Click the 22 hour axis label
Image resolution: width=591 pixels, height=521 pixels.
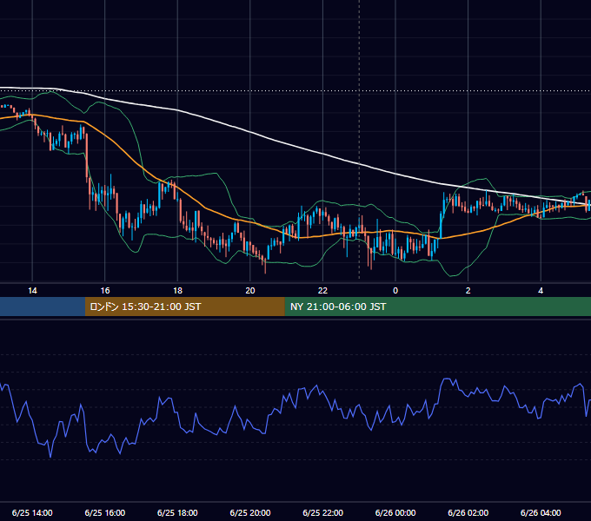pos(322,291)
